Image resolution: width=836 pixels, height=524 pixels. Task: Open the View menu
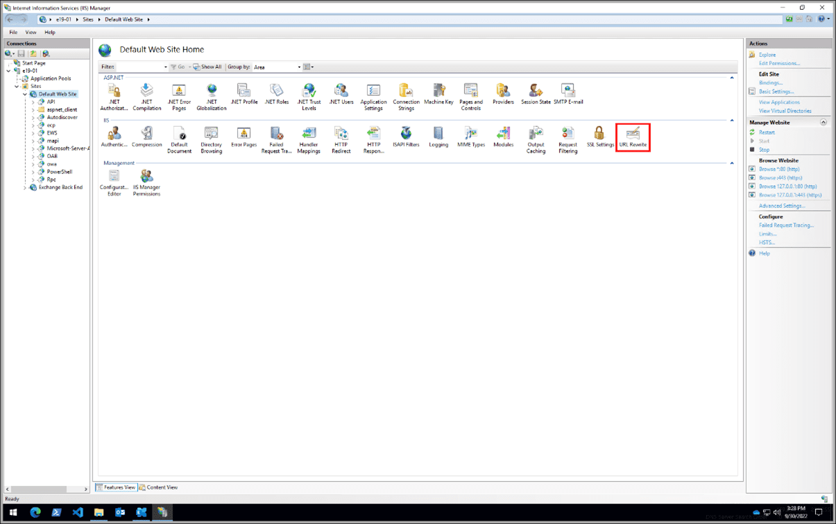[x=31, y=33]
